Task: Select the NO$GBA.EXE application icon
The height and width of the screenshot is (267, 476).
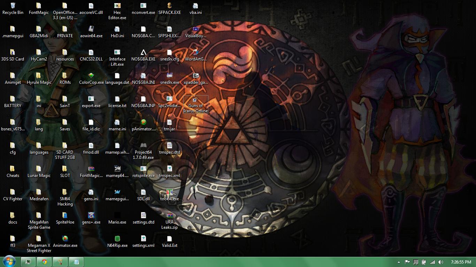Action: 143,56
